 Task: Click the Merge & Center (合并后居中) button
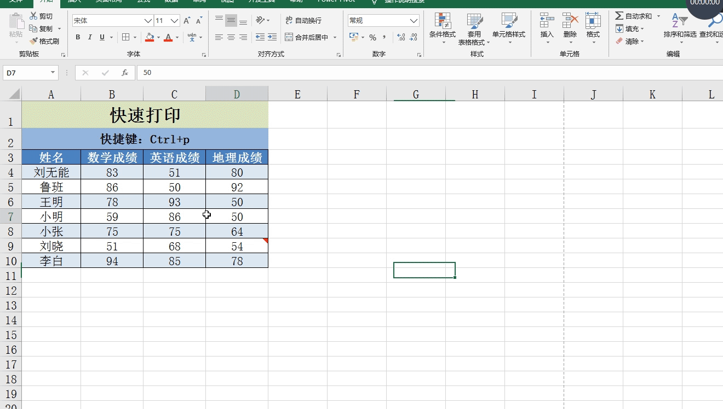307,37
